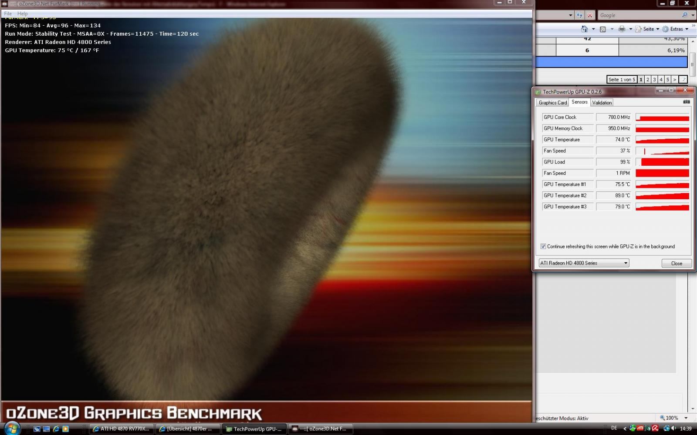
Task: Click the printer icon in Internet Explorer toolbar
Action: (x=622, y=29)
